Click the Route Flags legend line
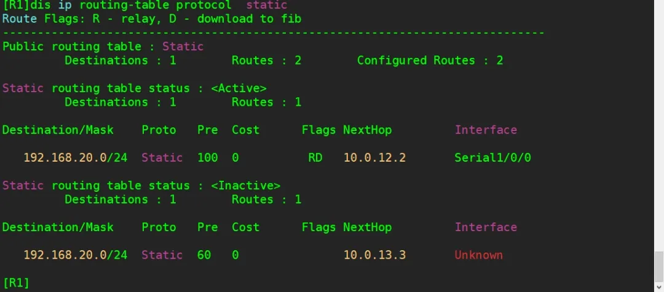664x292 pixels. pos(152,18)
